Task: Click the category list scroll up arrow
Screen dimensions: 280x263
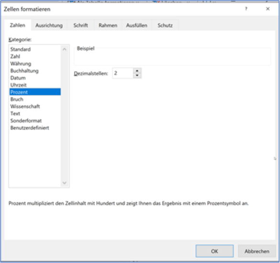Action: tap(65, 49)
